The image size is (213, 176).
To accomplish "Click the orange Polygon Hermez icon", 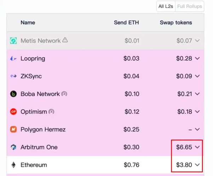I will [13, 129].
